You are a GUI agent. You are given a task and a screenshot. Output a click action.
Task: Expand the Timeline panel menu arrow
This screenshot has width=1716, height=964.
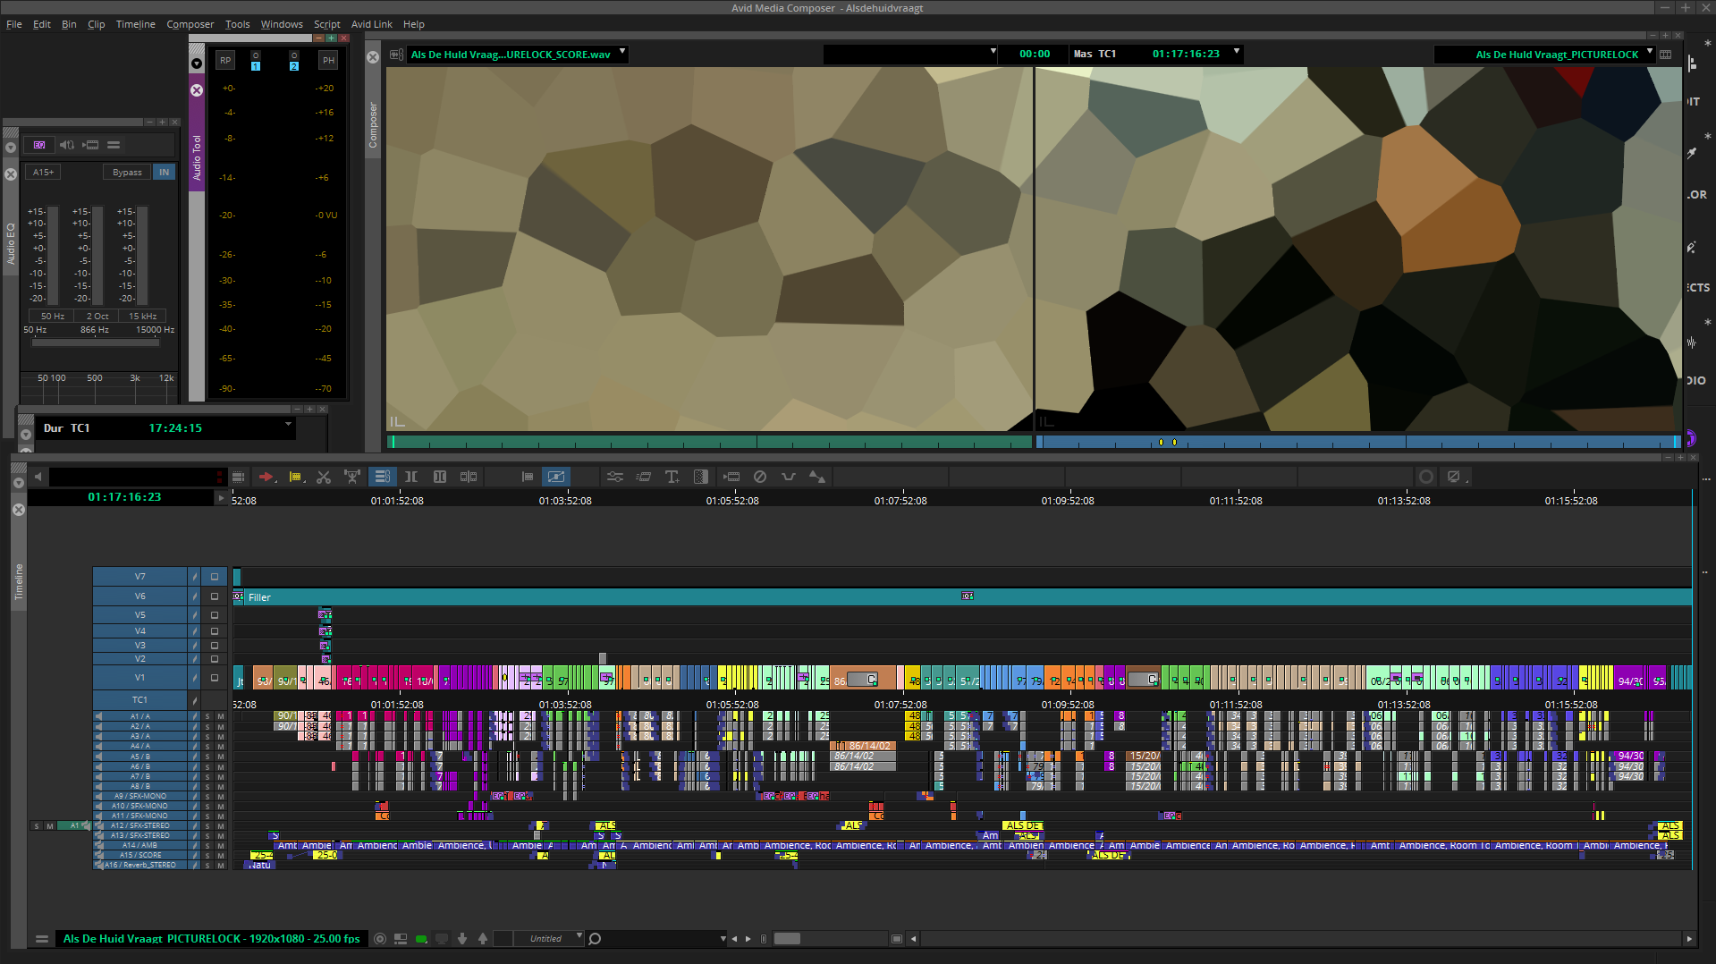19,483
